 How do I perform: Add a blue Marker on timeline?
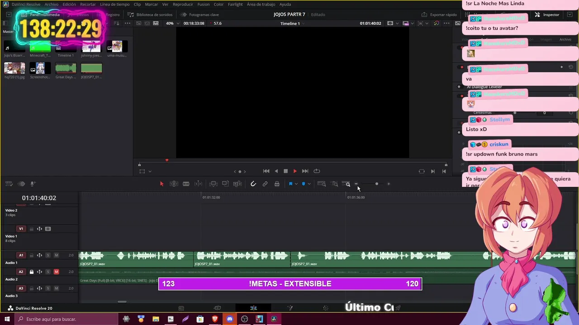click(304, 184)
